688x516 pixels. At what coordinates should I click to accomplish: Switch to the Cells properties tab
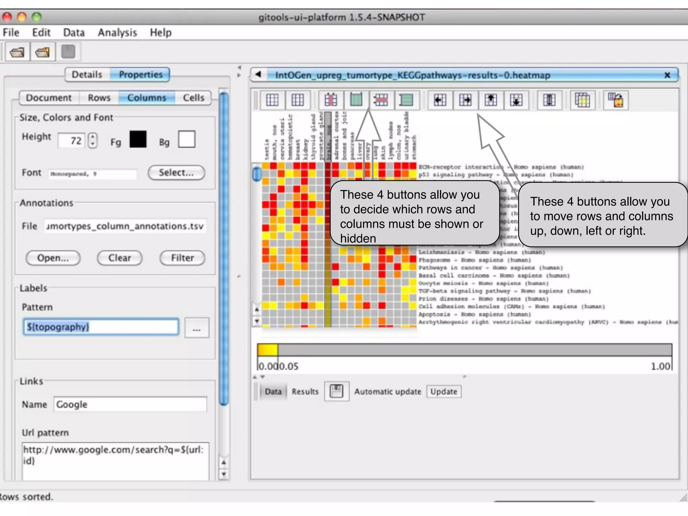point(193,98)
